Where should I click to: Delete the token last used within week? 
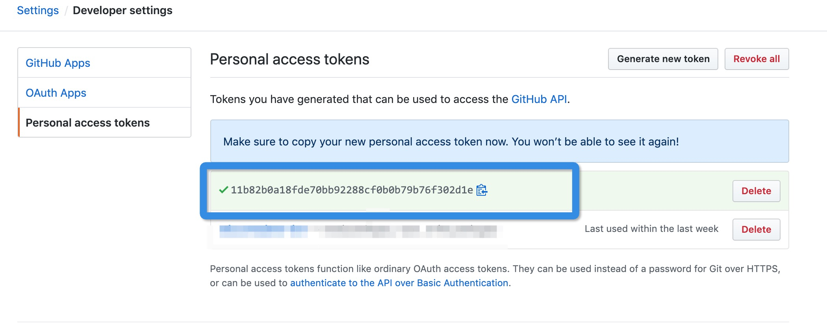[x=756, y=230]
